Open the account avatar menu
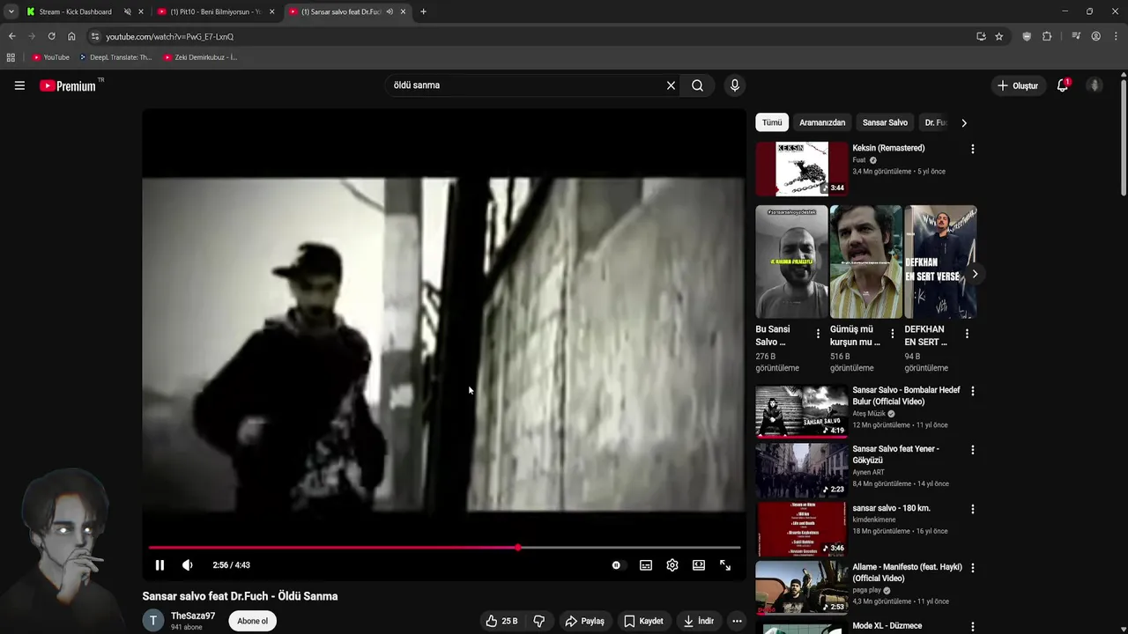1128x634 pixels. point(1095,85)
